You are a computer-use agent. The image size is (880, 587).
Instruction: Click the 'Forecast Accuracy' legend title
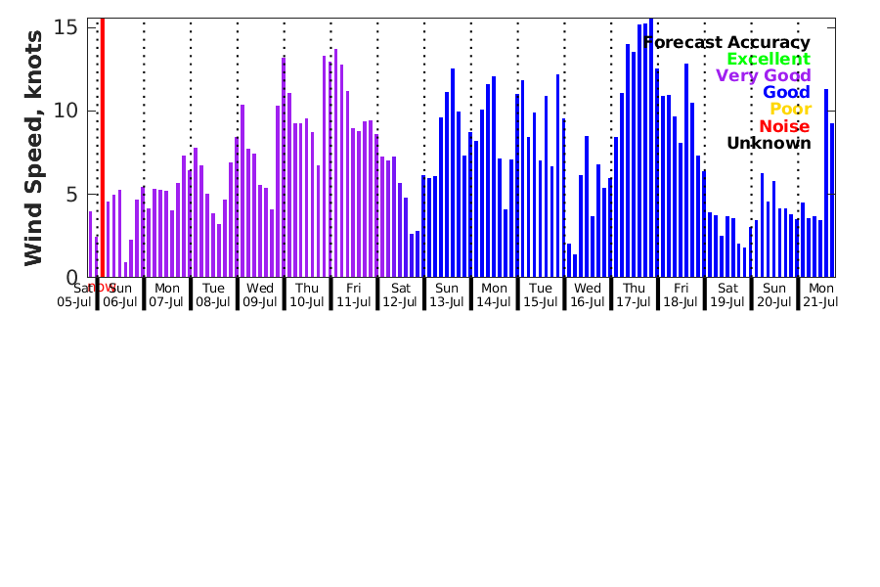click(x=726, y=42)
